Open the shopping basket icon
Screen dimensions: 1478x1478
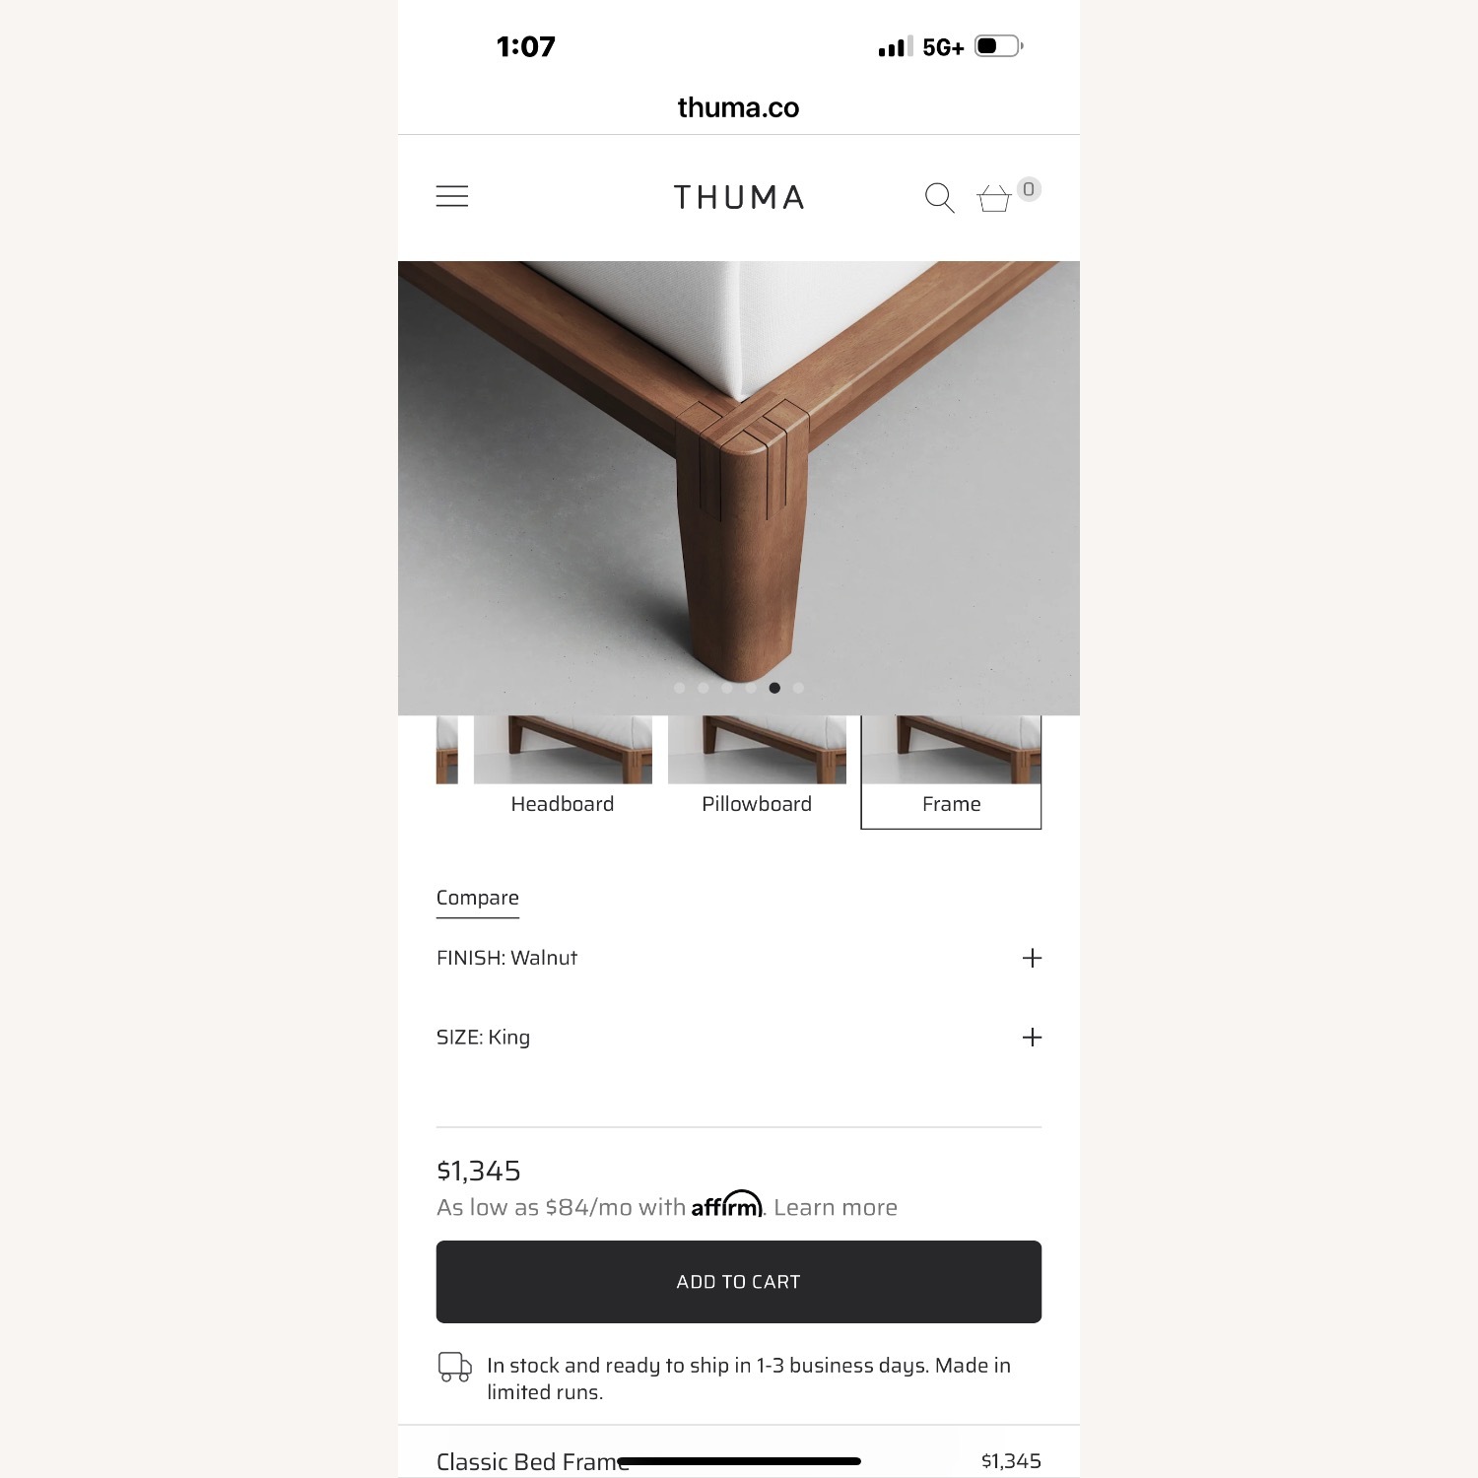(x=993, y=198)
